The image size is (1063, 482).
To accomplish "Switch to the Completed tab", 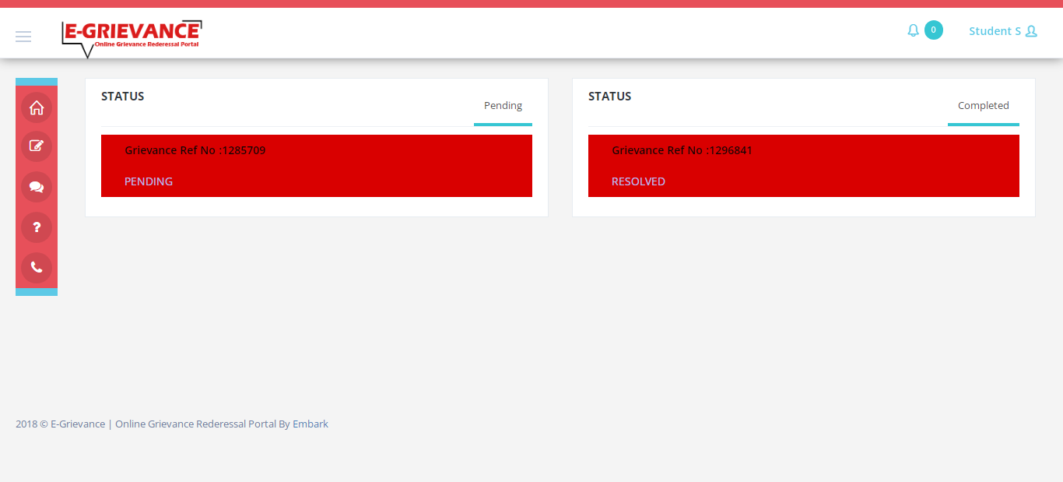I will [983, 106].
